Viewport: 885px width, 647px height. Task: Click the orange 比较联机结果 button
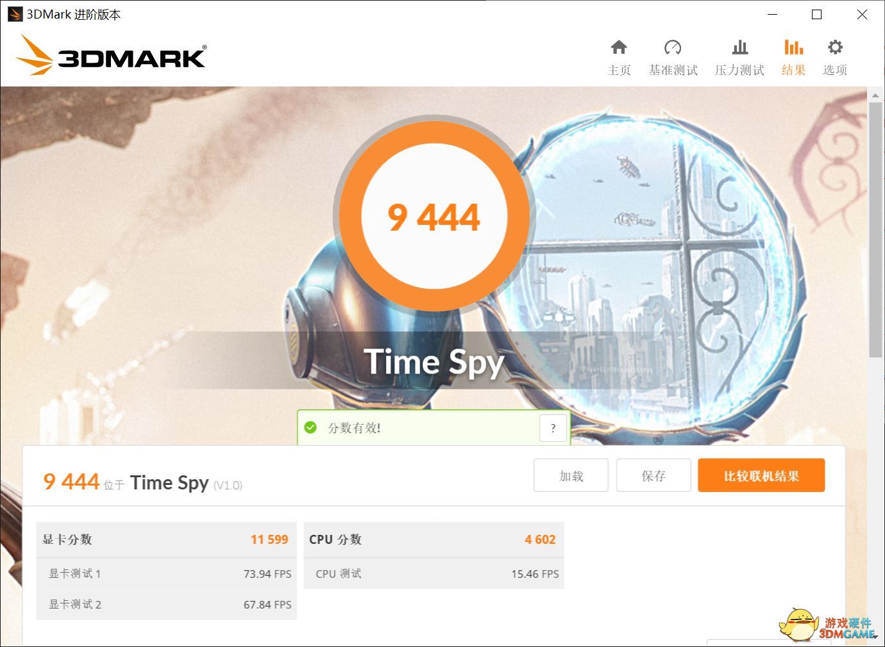point(761,475)
